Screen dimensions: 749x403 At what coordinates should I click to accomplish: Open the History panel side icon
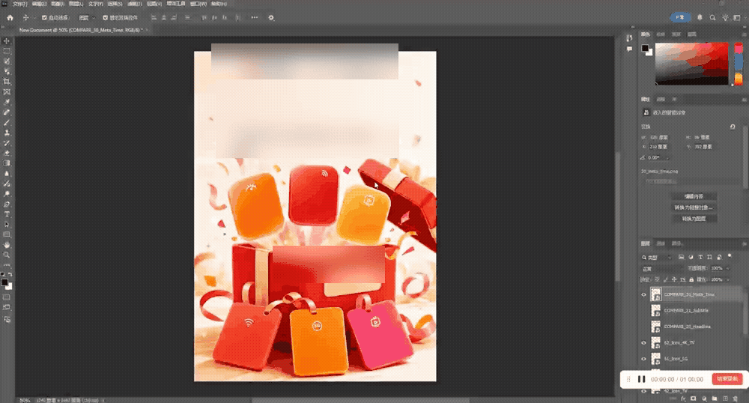629,37
